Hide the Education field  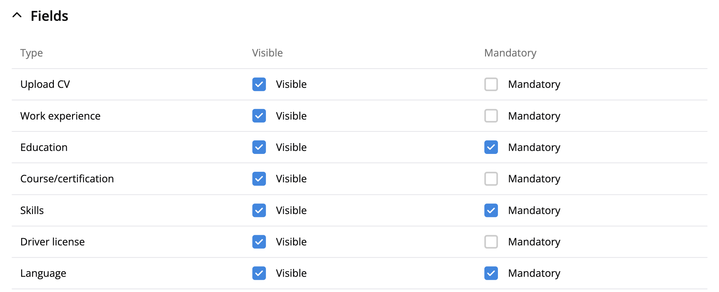259,147
